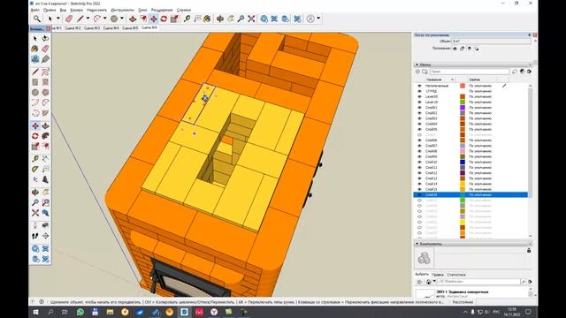The height and width of the screenshot is (318, 566).
Task: Activate the Pan hand tool in the top toolbar
Action: 230,19
